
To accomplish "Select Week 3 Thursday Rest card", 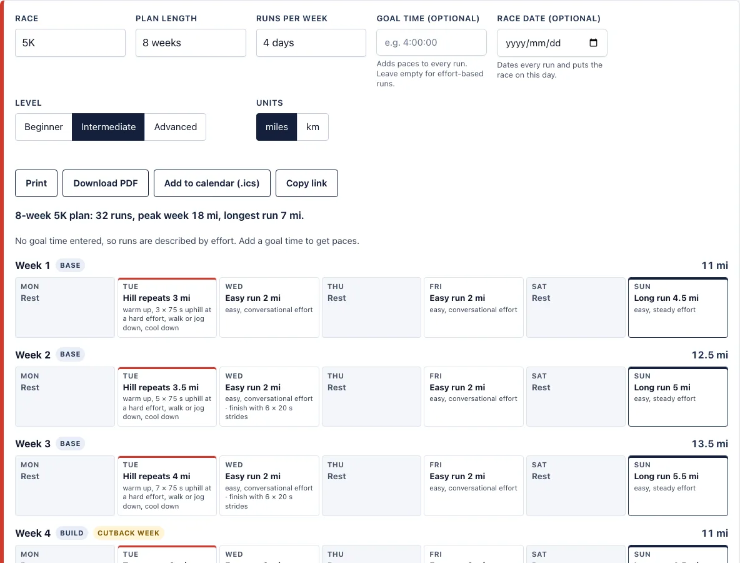I will click(x=371, y=485).
